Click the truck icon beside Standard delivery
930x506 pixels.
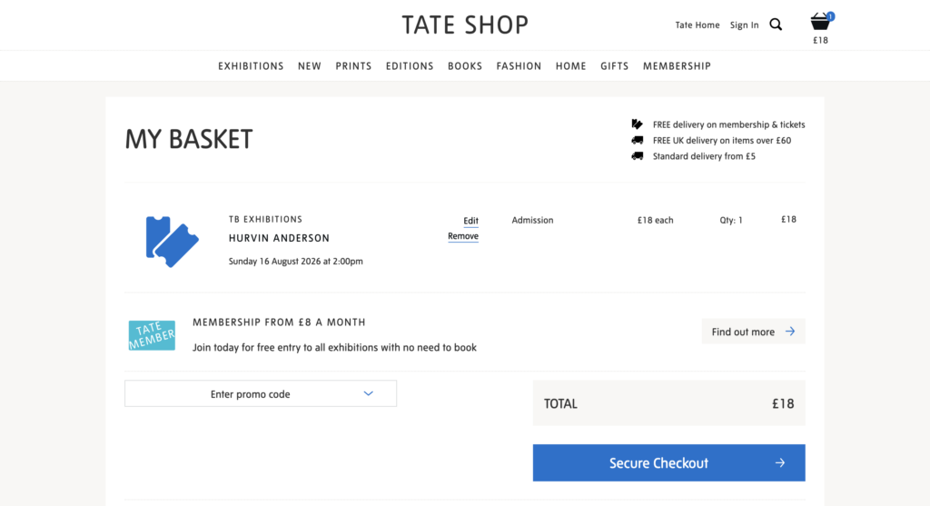point(637,156)
